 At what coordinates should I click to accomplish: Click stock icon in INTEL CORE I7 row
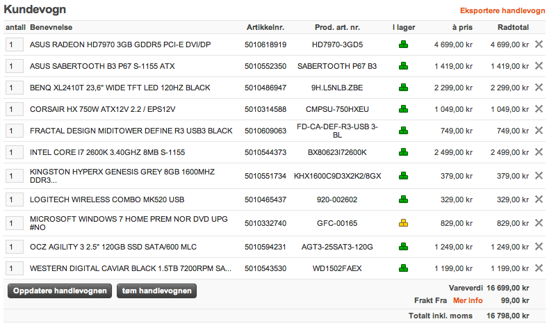(403, 152)
